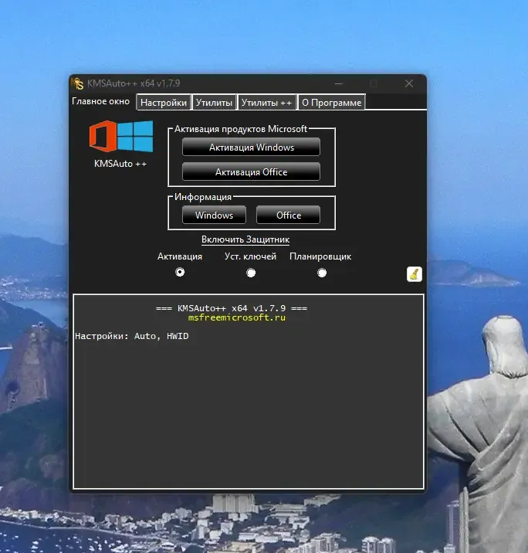Viewport: 528px width, 553px height.
Task: Switch to the Главное окно tab
Action: tap(101, 102)
